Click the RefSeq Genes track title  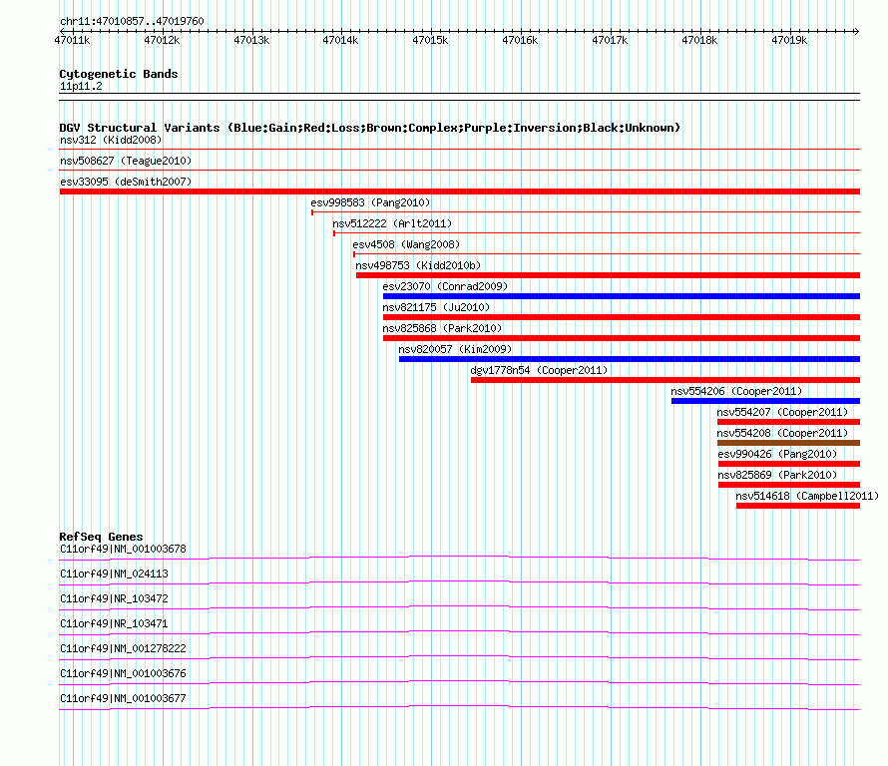click(x=101, y=537)
